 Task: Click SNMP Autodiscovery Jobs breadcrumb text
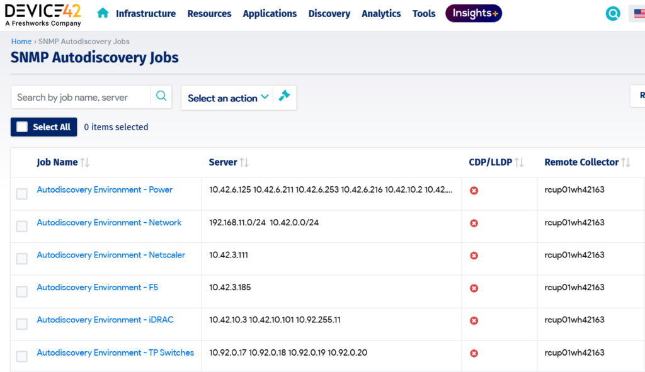point(84,42)
